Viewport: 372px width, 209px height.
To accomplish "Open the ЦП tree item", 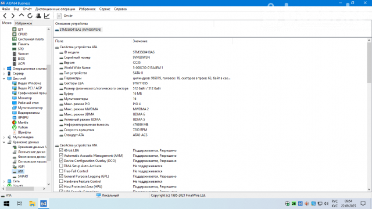I will pyautogui.click(x=20, y=30).
